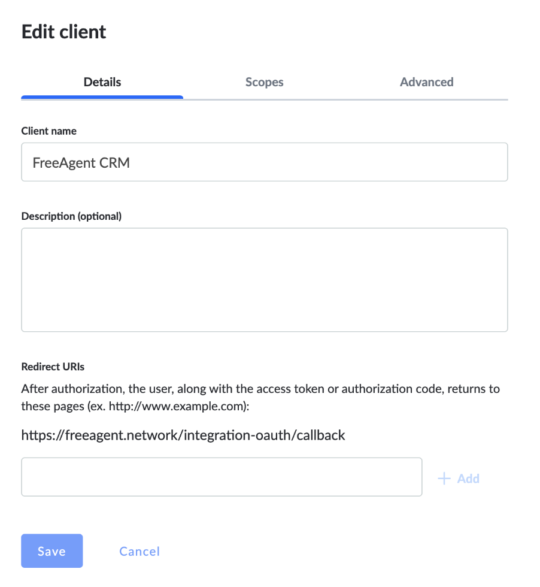Click the authorization help paragraph's first line
The image size is (540, 587).
pyautogui.click(x=260, y=389)
